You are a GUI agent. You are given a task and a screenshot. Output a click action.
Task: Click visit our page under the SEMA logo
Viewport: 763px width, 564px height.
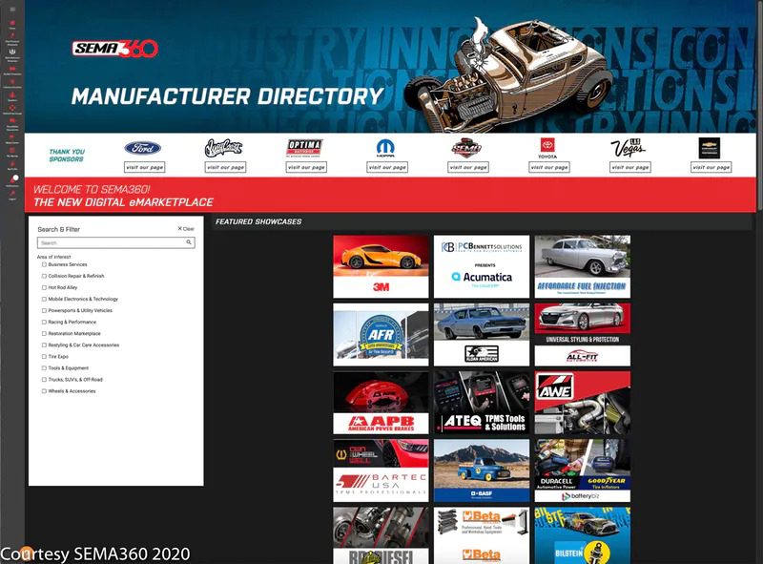(468, 167)
